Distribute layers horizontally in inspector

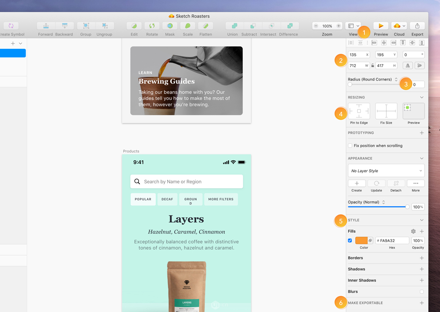351,43
